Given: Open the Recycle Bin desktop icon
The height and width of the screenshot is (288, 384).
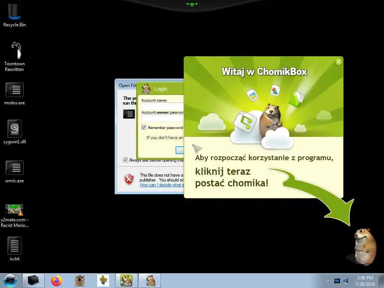Looking at the screenshot, I should (x=15, y=15).
